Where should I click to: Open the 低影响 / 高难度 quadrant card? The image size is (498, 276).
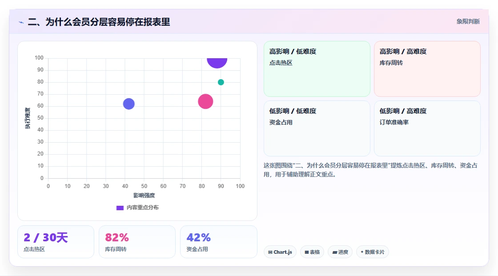[x=427, y=128]
